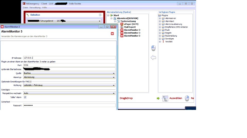
Task: Collapse the Start node in pipeline tree
Action: coord(108,15)
